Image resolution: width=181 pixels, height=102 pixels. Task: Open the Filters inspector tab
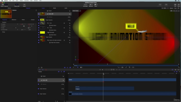23,20
